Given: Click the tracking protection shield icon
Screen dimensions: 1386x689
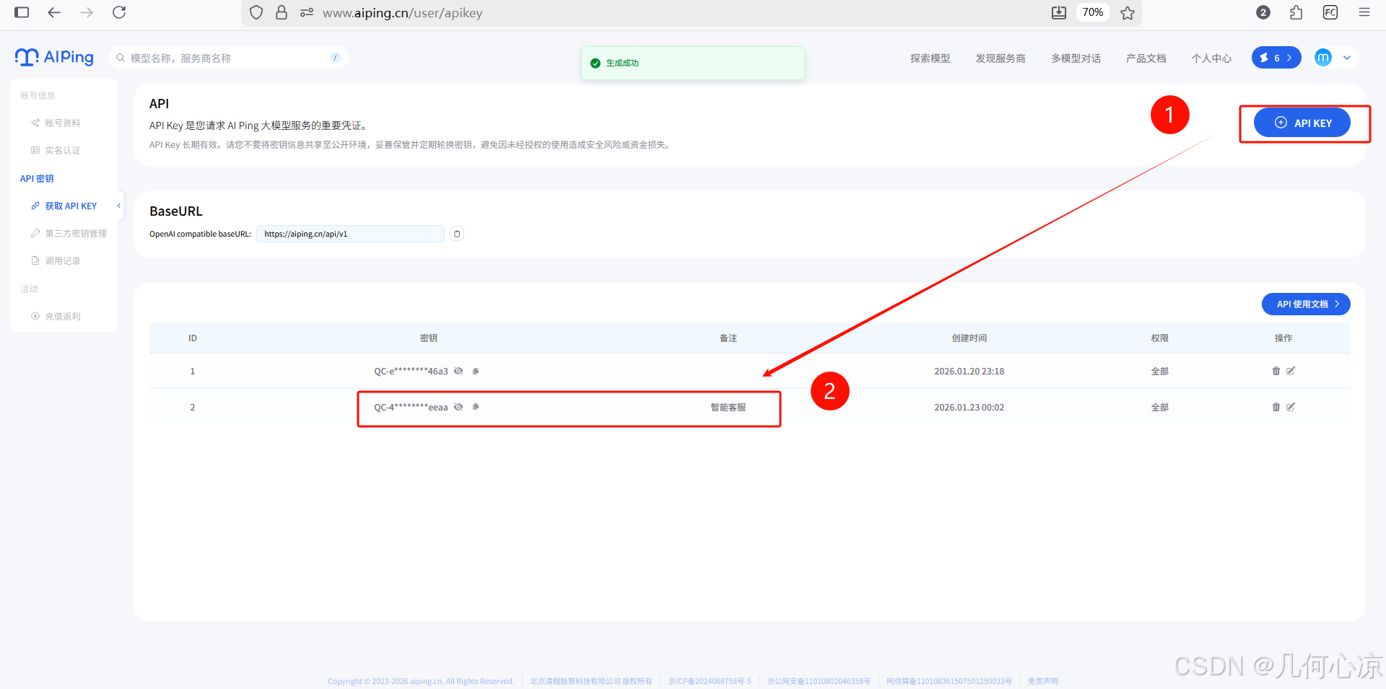Looking at the screenshot, I should click(256, 12).
